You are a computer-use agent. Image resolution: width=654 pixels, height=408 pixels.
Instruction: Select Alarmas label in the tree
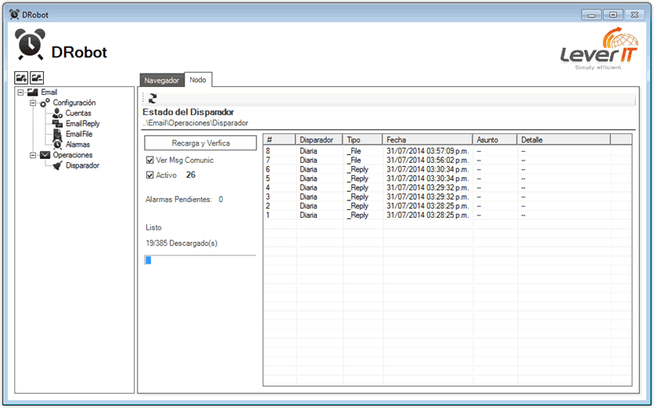pos(77,145)
